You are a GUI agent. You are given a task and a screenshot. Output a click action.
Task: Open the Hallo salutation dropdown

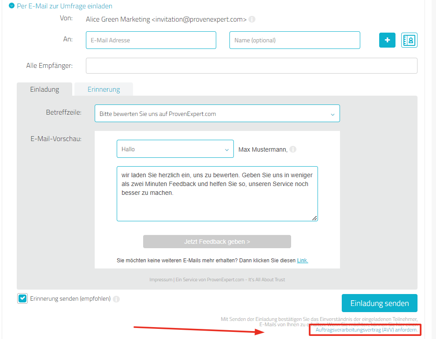175,149
